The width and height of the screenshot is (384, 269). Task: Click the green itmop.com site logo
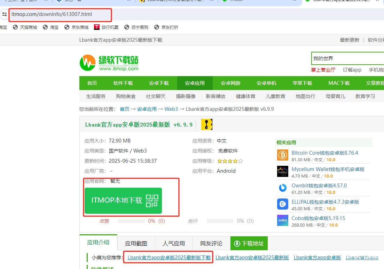(109, 63)
